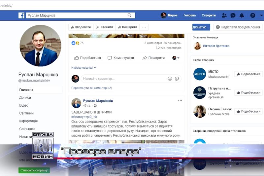Open the post options ellipsis on 45 хв. post
Viewport: 264px width, 176px height.
180,100
